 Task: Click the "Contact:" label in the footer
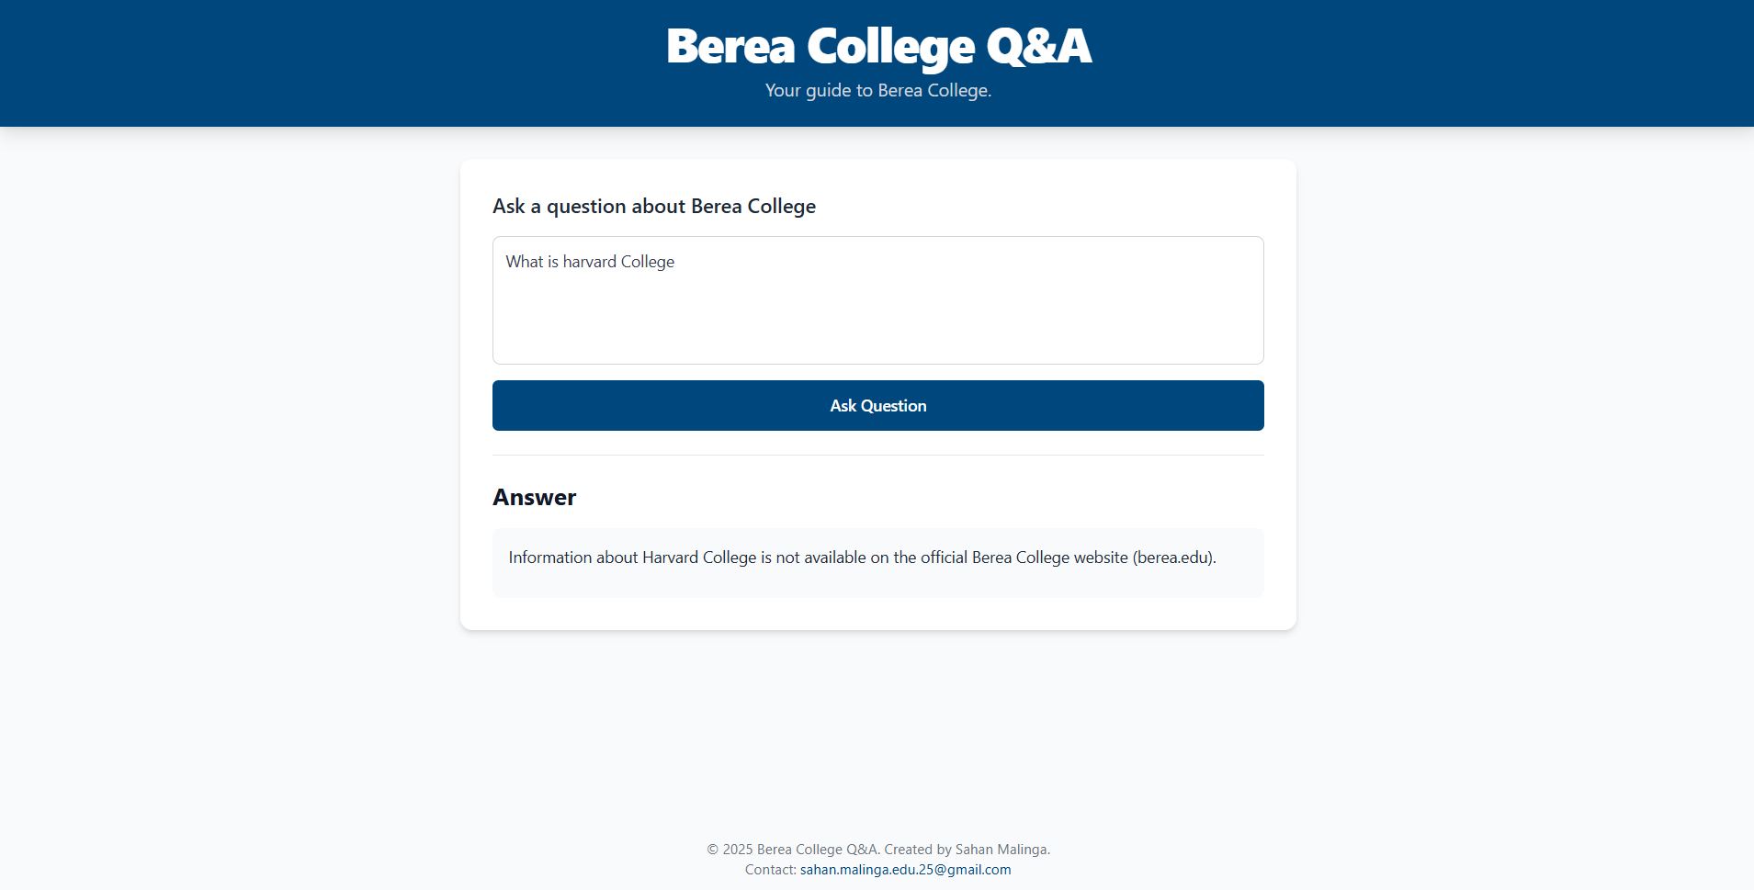pyautogui.click(x=770, y=870)
